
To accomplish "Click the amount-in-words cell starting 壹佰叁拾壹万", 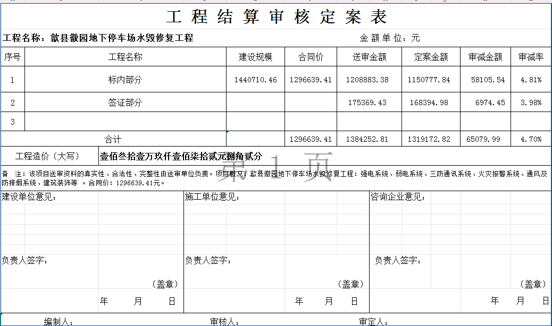I will click(x=181, y=156).
